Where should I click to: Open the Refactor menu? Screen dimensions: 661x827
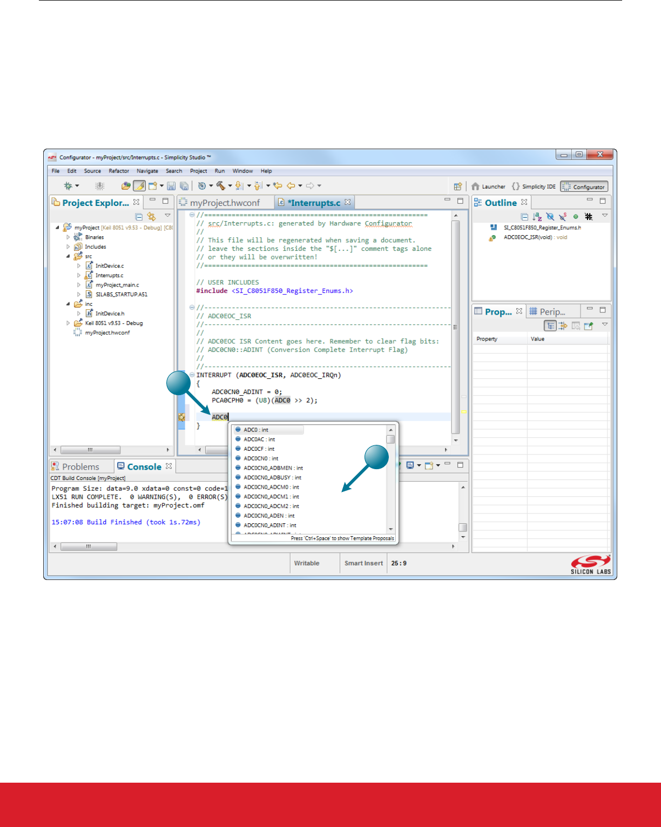(x=119, y=171)
